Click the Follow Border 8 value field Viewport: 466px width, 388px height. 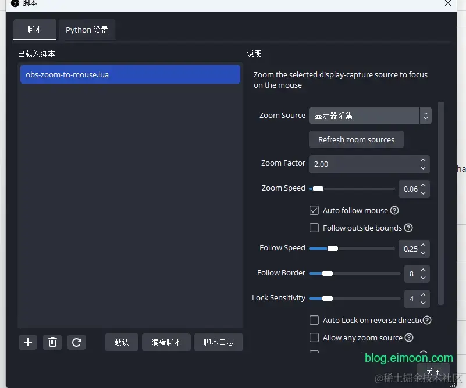[417, 274]
